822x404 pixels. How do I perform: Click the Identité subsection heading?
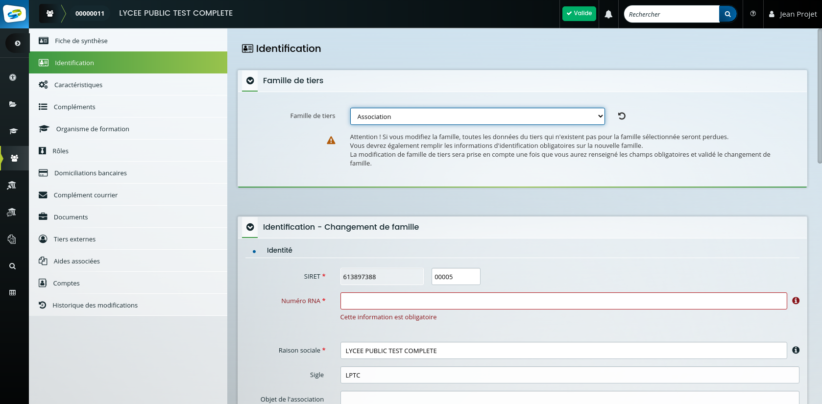tap(279, 250)
